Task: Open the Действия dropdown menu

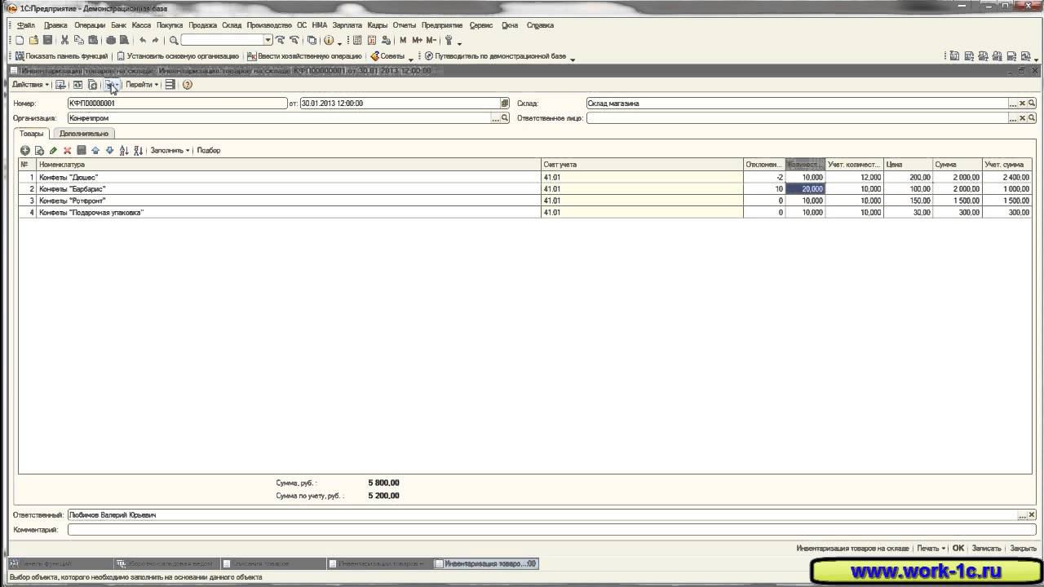Action: (30, 84)
